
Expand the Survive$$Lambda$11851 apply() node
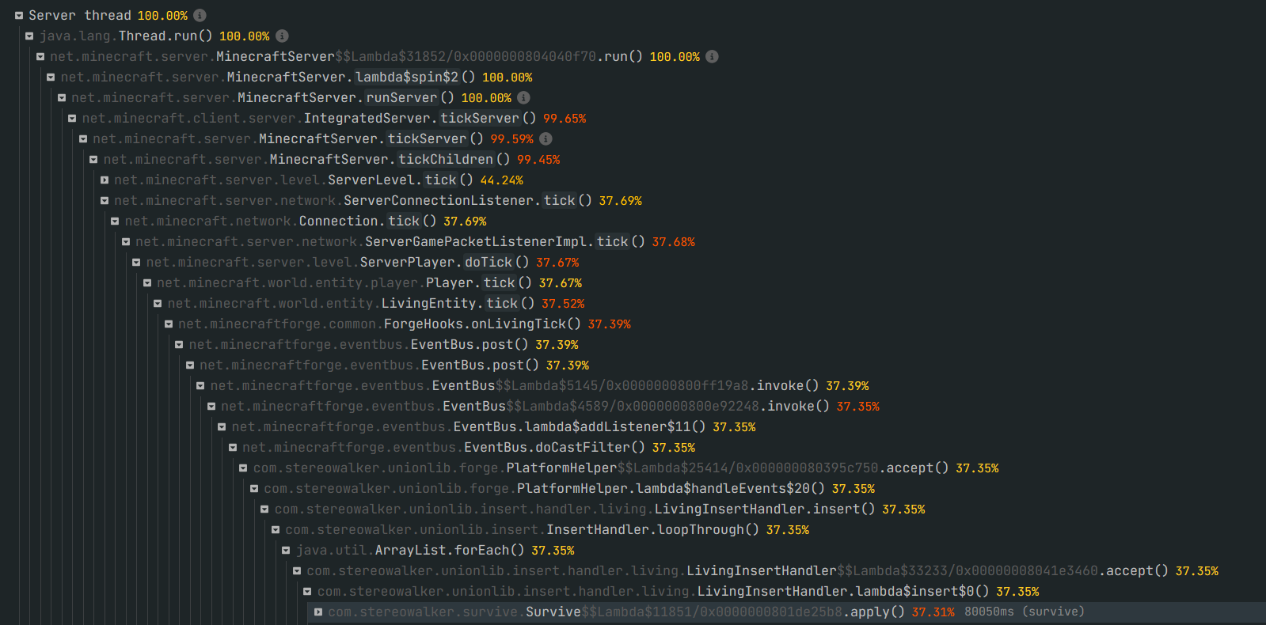[x=318, y=612]
